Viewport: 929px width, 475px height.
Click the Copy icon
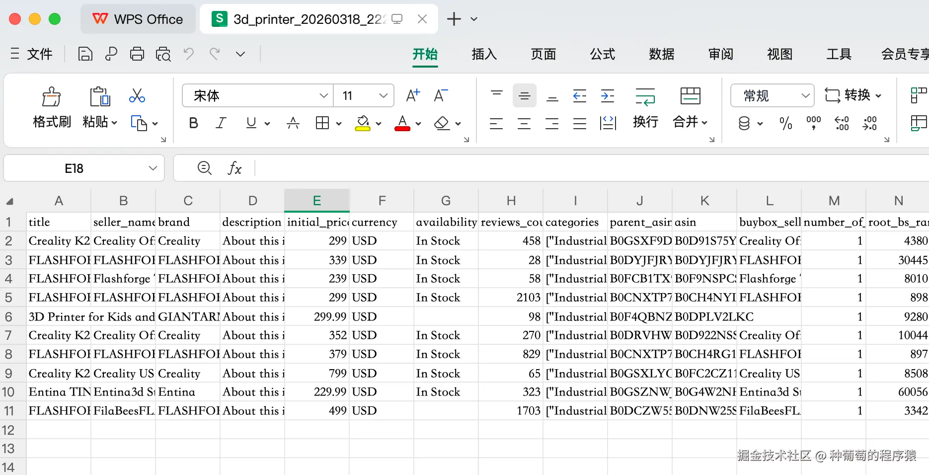pos(139,123)
